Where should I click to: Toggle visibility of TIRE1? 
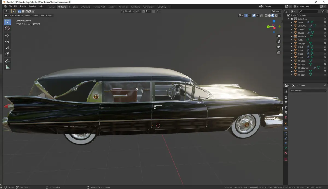[x=325, y=47]
